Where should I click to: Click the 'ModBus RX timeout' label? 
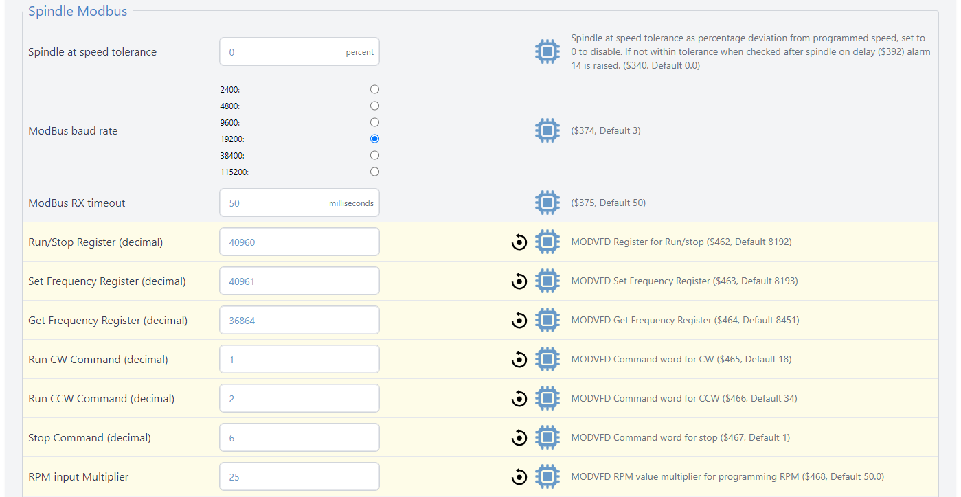click(x=77, y=203)
